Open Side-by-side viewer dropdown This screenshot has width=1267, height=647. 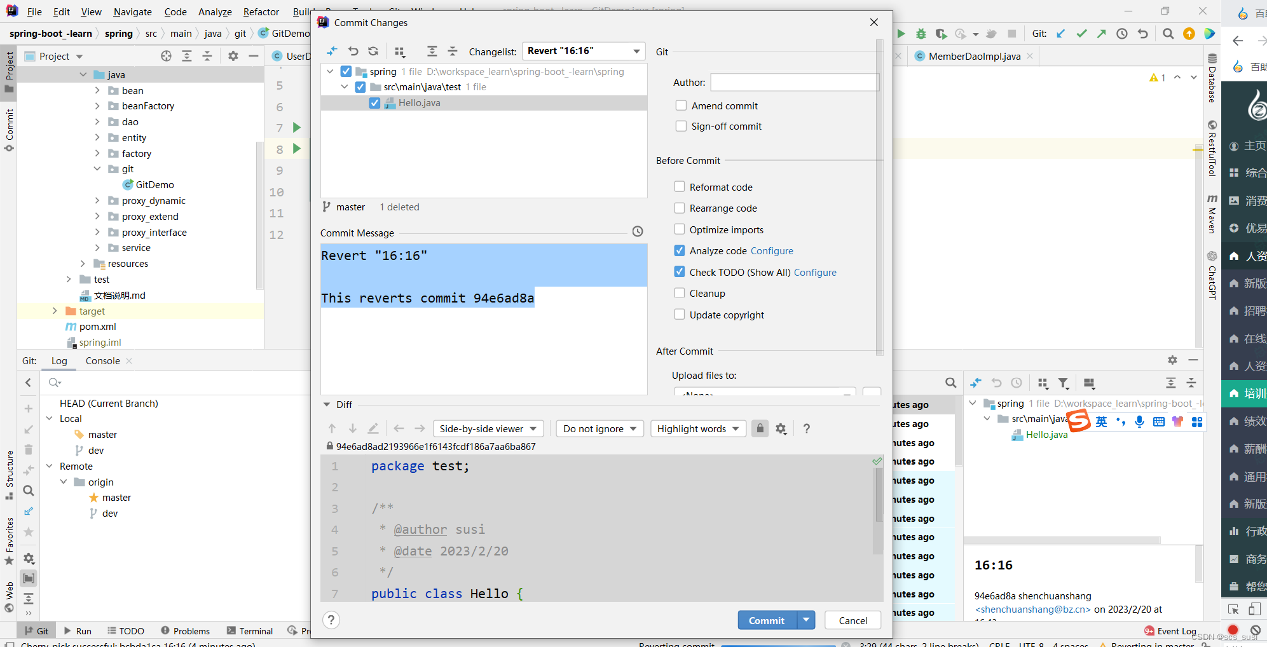489,428
